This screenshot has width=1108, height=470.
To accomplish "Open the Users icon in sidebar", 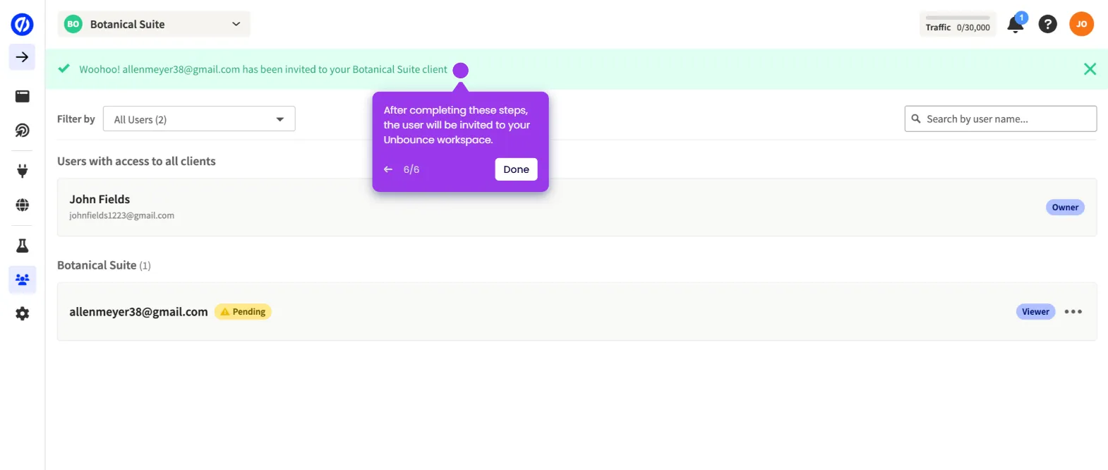I will pyautogui.click(x=22, y=279).
